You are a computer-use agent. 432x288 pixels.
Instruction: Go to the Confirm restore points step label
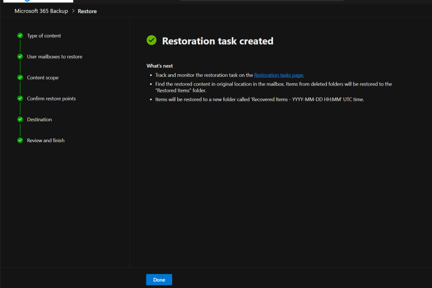point(51,98)
